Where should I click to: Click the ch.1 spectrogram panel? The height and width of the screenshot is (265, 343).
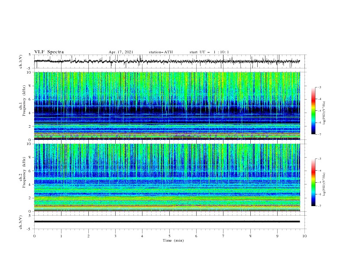click(x=167, y=106)
